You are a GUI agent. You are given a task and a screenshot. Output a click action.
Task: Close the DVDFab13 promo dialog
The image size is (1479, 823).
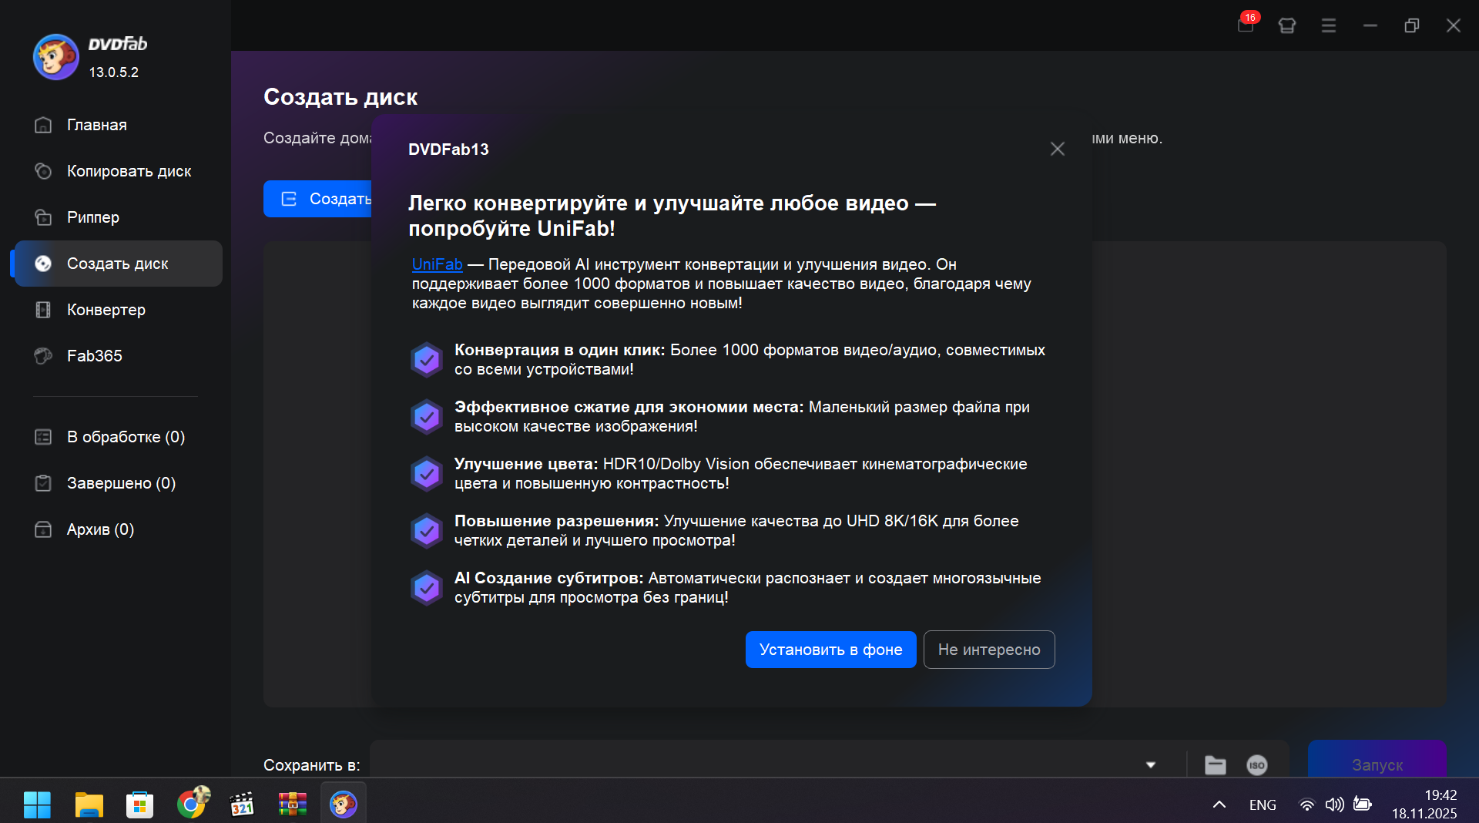click(x=1058, y=149)
